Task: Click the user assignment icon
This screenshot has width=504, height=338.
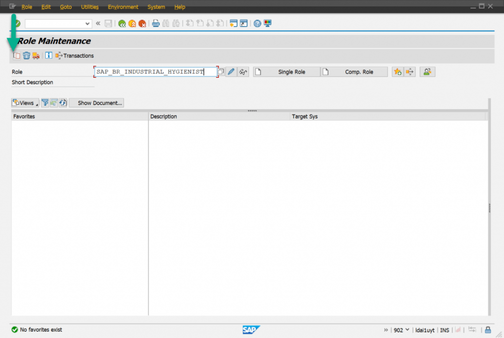Action: click(427, 72)
